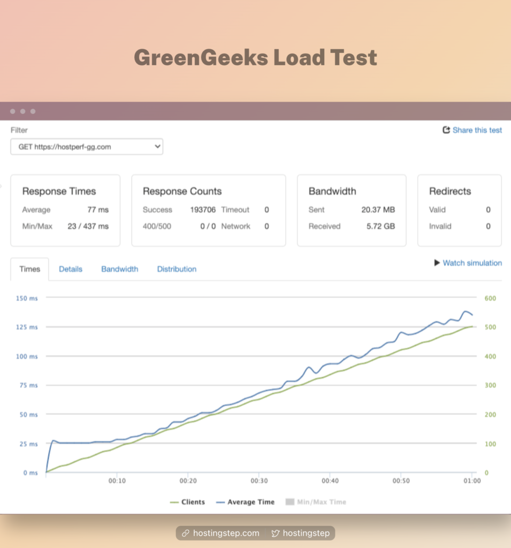Click the grey Min/Max Time legend swatch
This screenshot has height=548, width=511.
(290, 502)
